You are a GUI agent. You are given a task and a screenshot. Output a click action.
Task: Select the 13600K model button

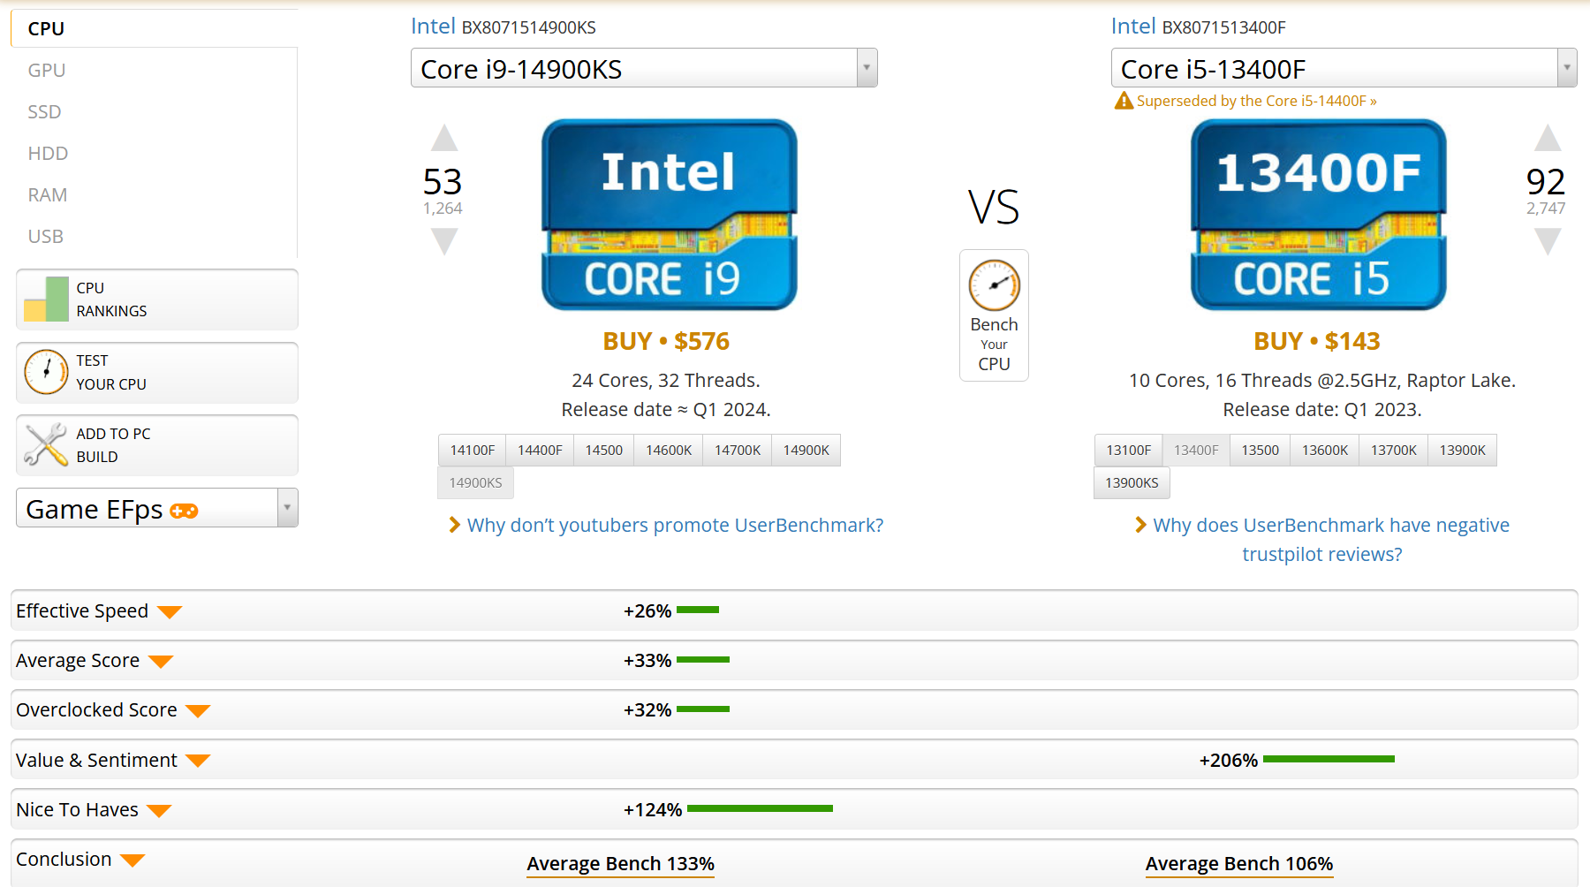pyautogui.click(x=1325, y=450)
